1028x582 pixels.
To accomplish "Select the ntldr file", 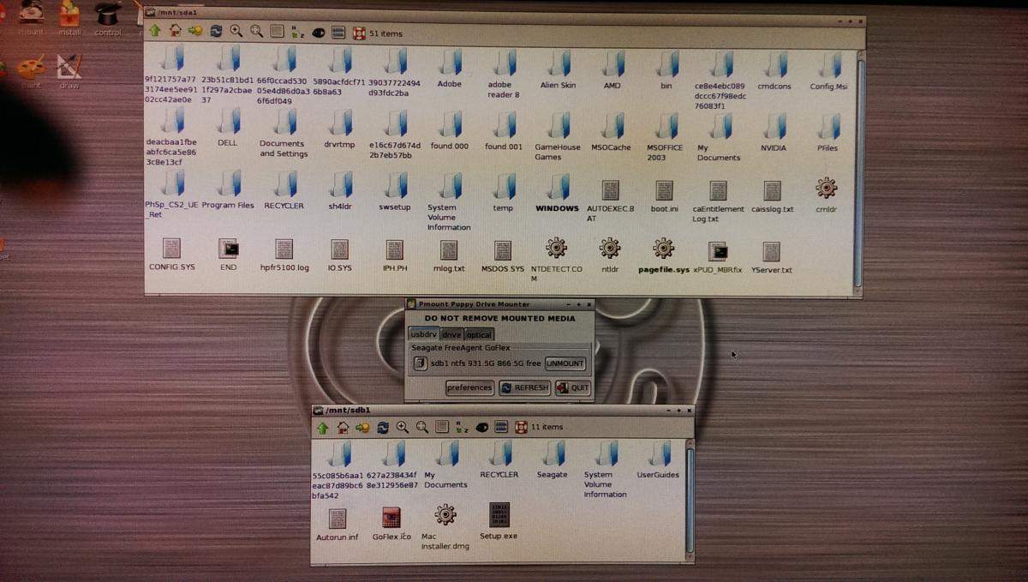I will point(610,255).
